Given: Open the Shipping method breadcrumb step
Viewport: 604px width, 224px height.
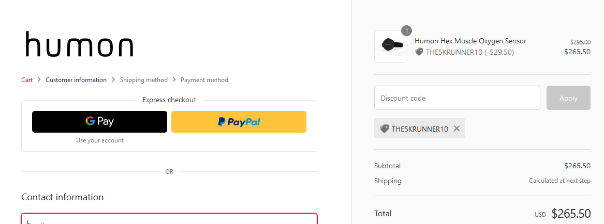Looking at the screenshot, I should click(x=144, y=80).
